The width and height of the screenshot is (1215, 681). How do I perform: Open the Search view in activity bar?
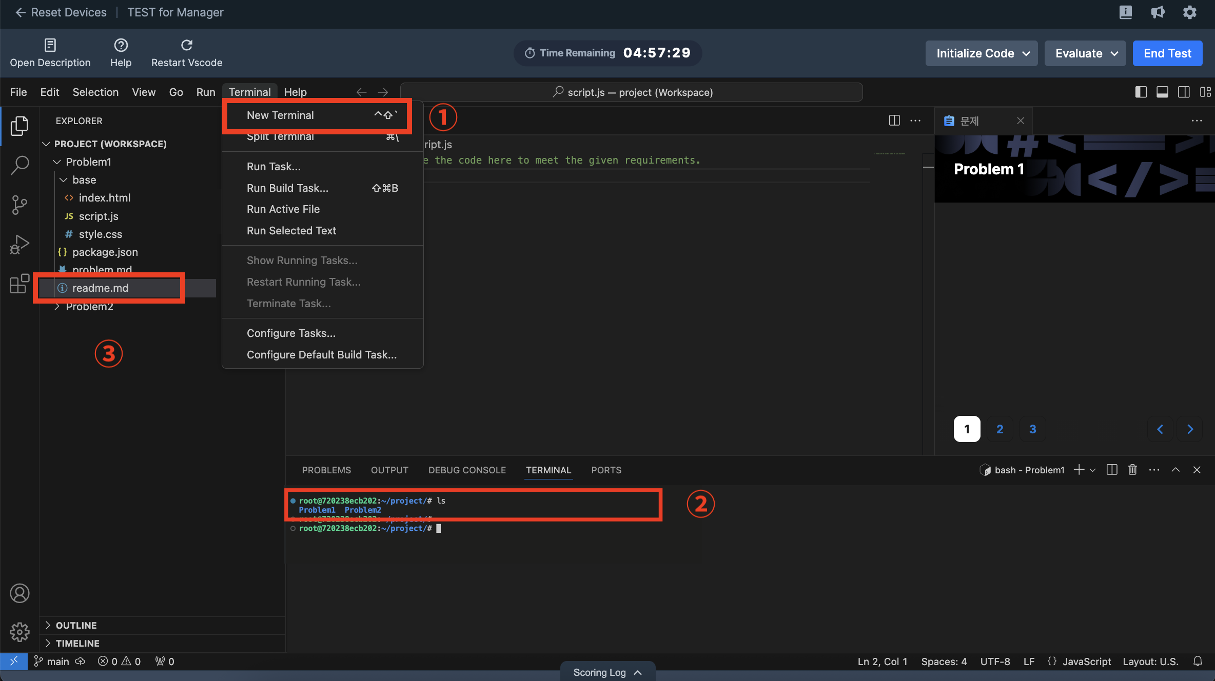[x=19, y=165]
